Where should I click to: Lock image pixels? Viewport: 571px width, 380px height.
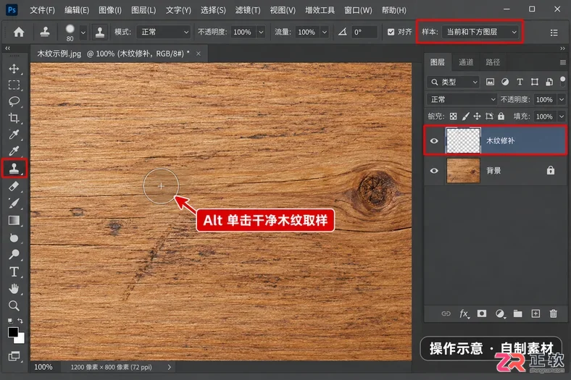[465, 117]
